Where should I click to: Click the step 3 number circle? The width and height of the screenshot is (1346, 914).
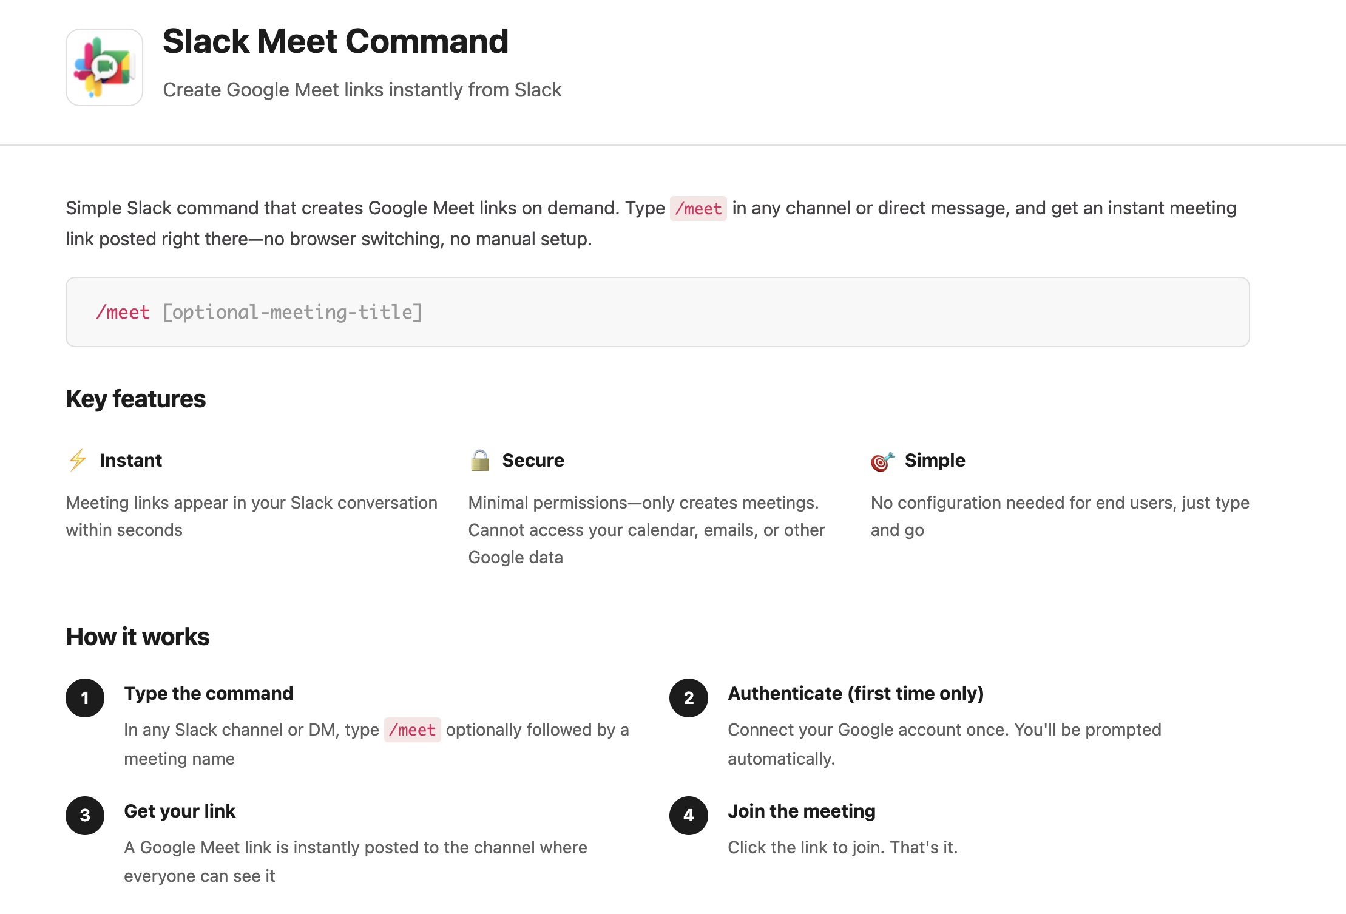click(x=85, y=815)
